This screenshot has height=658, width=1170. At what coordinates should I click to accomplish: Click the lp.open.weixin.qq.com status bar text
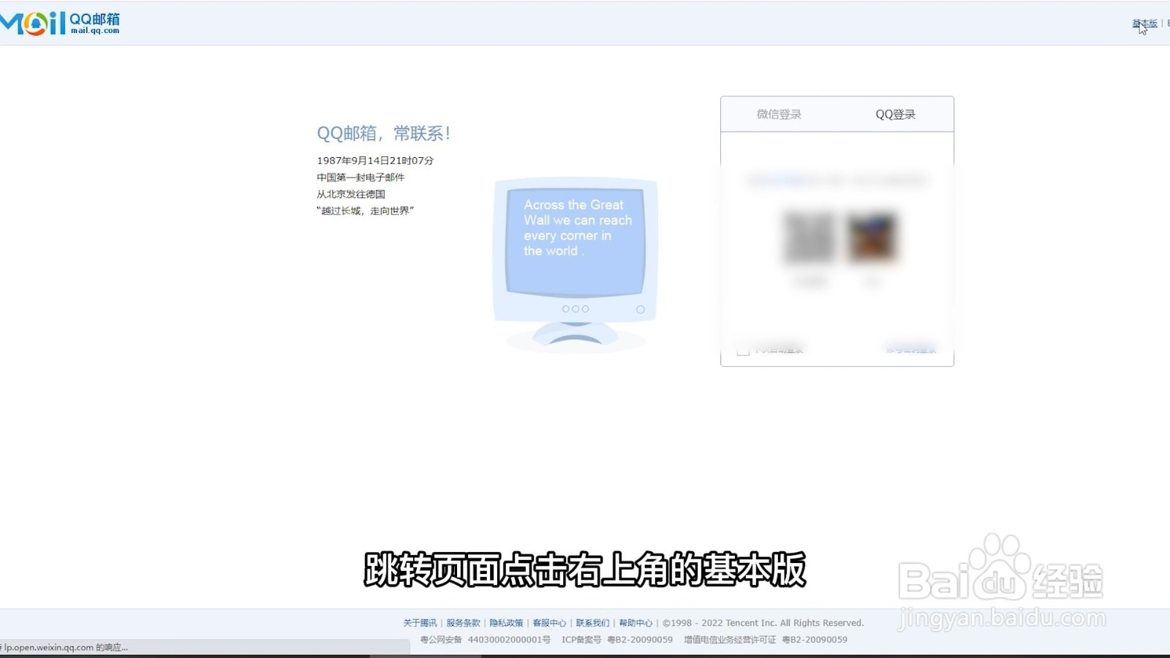[64, 647]
